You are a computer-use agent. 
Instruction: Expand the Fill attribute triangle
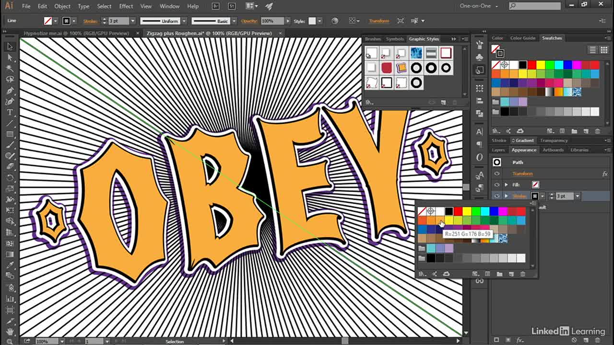click(506, 185)
